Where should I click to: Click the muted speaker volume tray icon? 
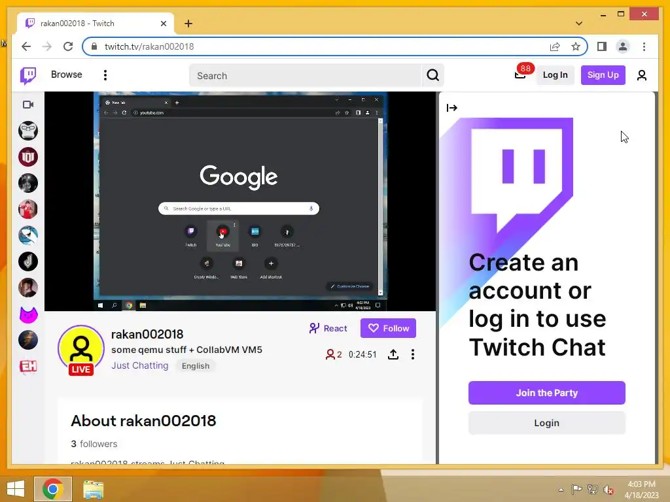(x=608, y=490)
